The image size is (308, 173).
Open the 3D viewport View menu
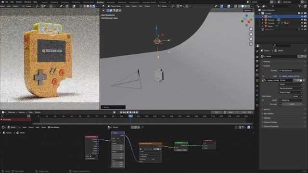tap(128, 6)
